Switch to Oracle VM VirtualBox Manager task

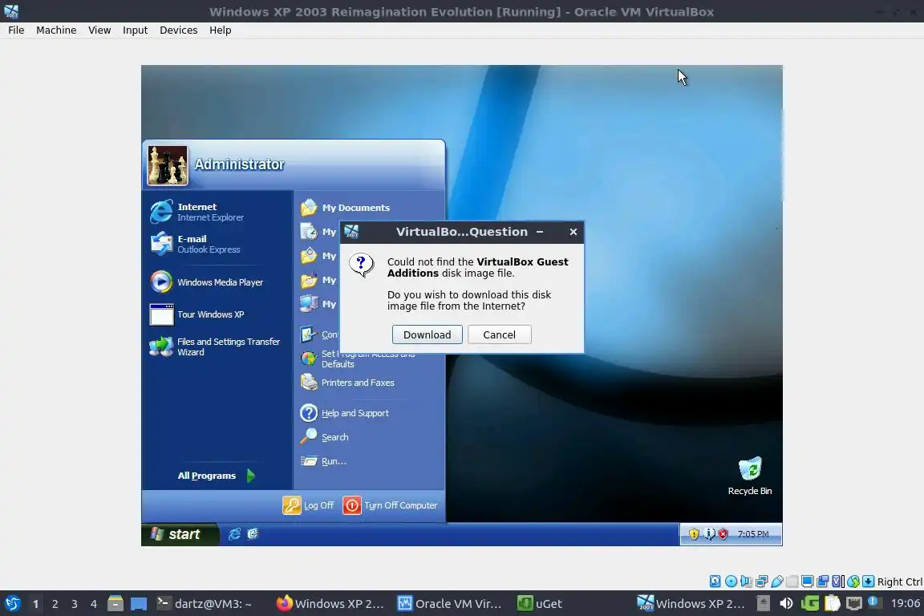450,604
